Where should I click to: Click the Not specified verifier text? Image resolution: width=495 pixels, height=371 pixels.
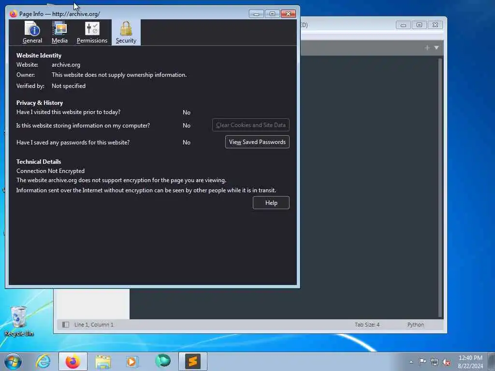click(x=69, y=86)
